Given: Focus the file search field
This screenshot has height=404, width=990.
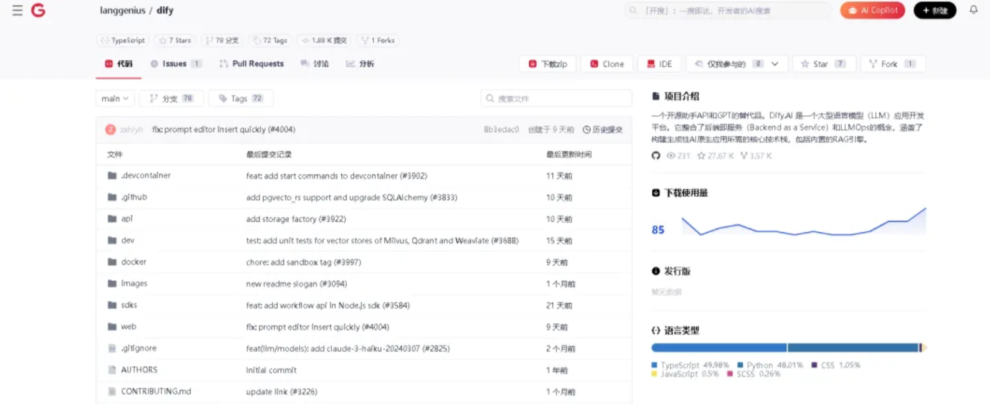Looking at the screenshot, I should tap(556, 98).
